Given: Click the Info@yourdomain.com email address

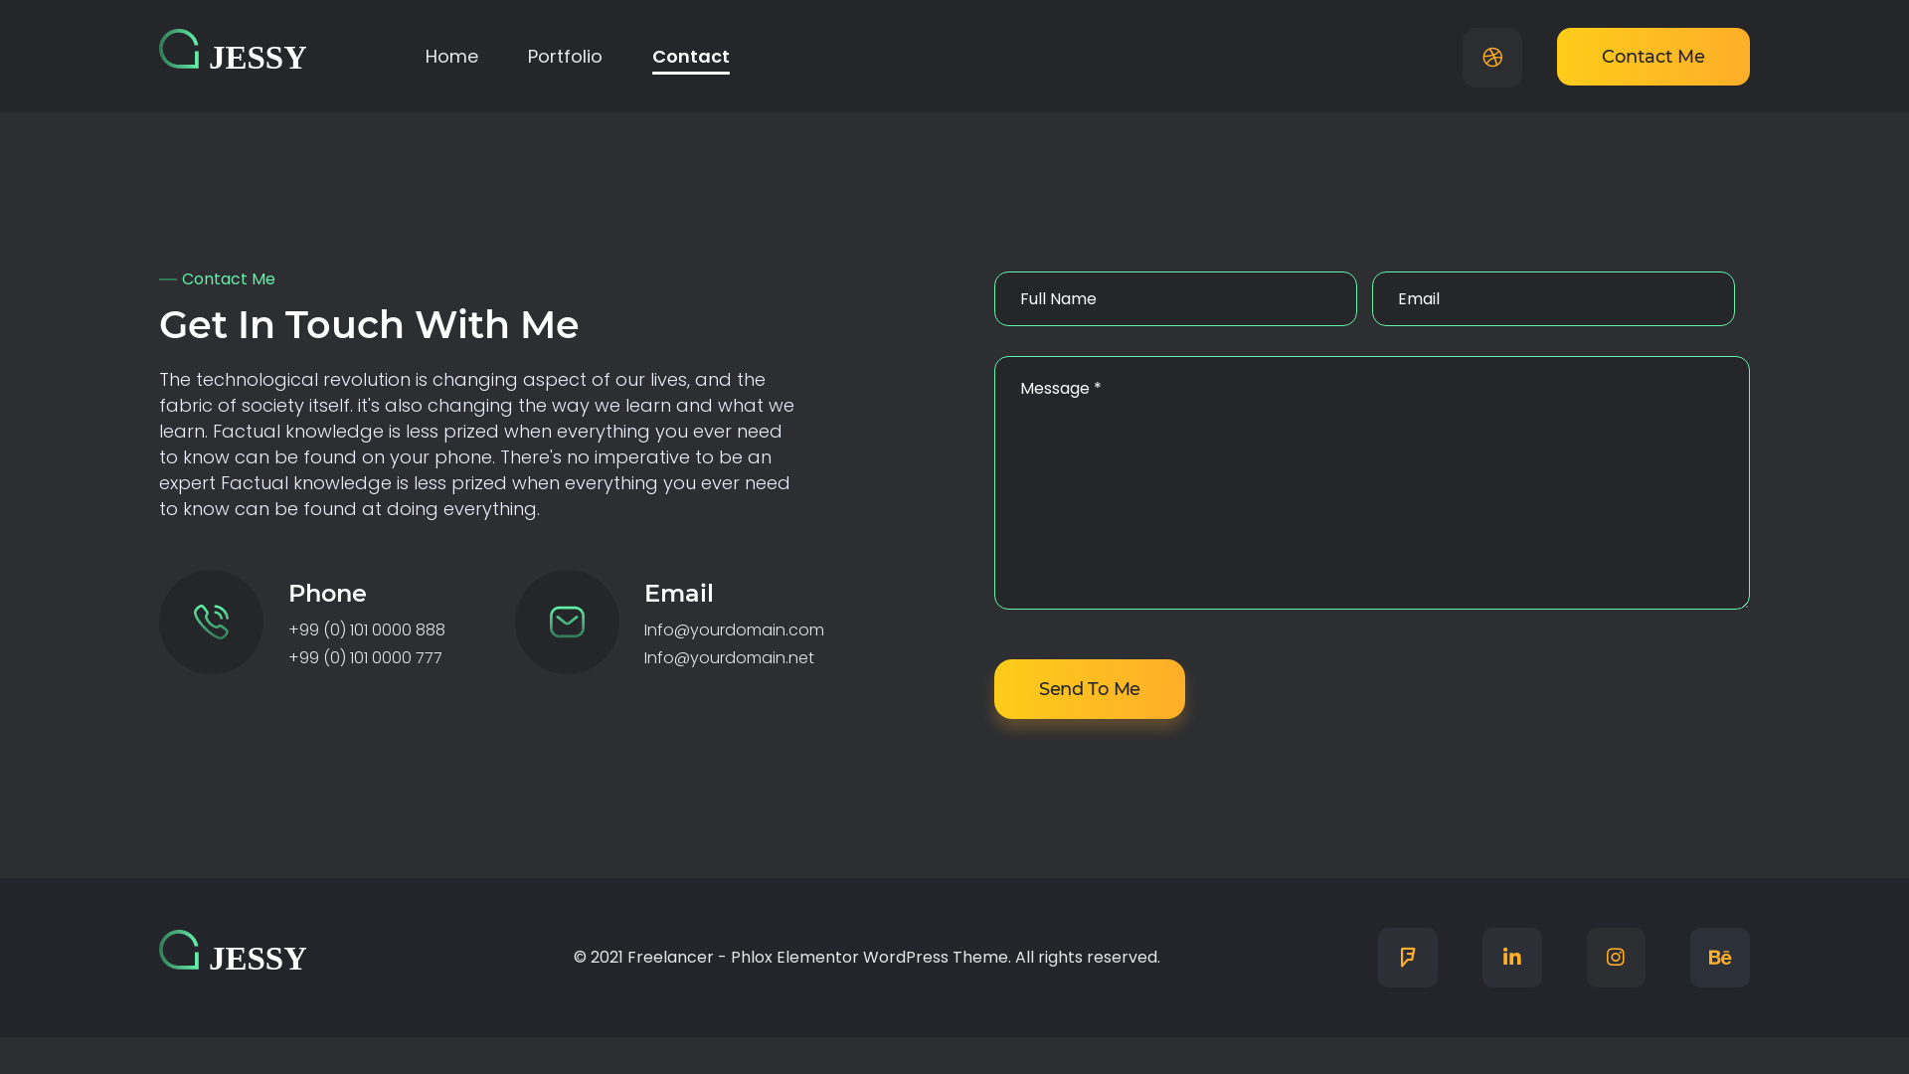Looking at the screenshot, I should 734,630.
